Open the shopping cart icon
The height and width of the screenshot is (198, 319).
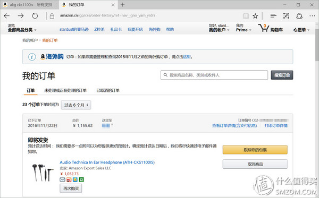tap(264, 28)
